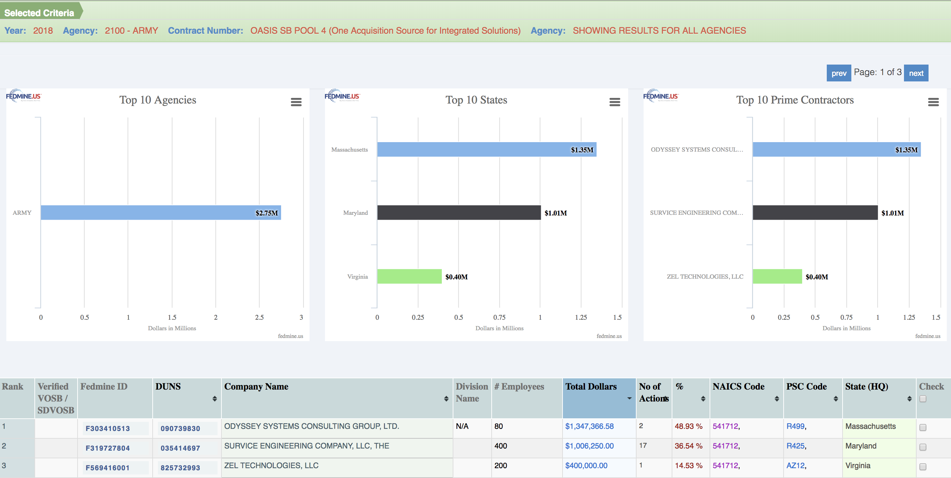Click the Fedmine logo on the Prime Contractors chart

[x=661, y=96]
